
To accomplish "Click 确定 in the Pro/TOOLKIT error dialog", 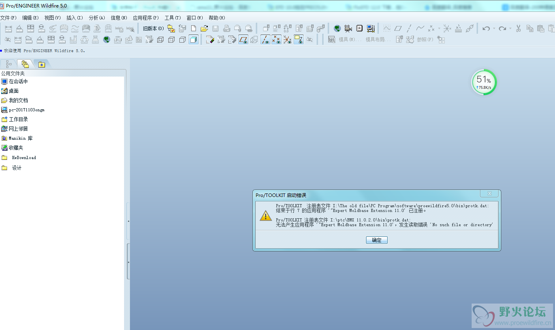I will [377, 240].
